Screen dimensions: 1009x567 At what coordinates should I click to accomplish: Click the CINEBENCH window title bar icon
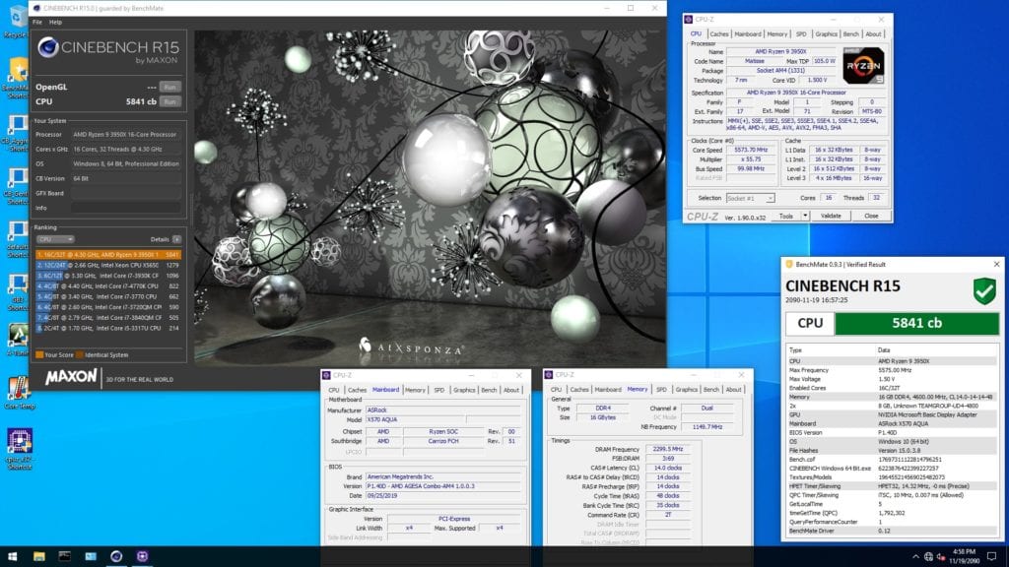pos(36,8)
